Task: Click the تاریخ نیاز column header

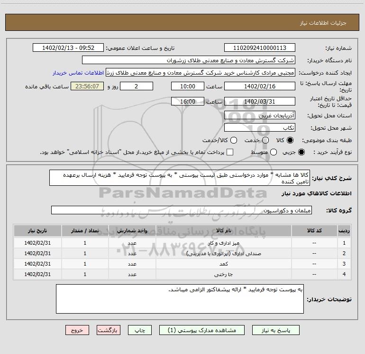Action: pos(37,230)
